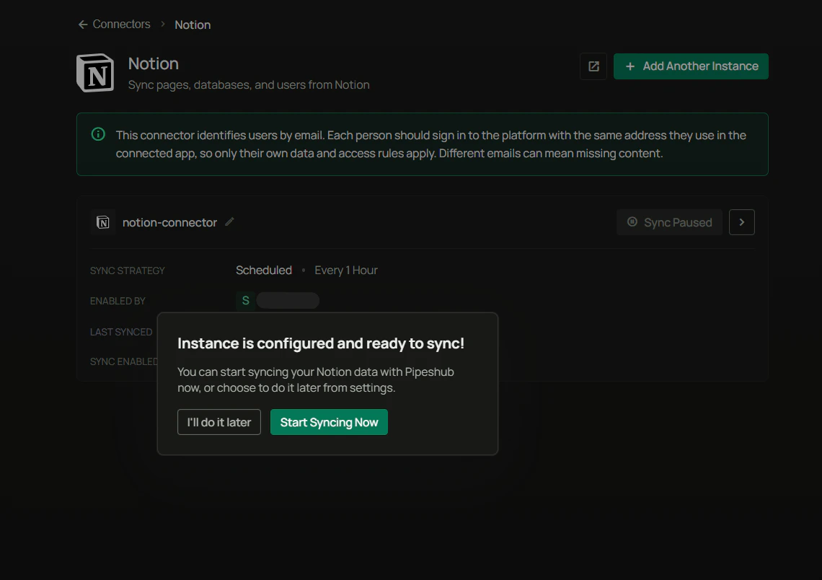The image size is (822, 580).
Task: Click the large Notion logo
Action: (95, 72)
